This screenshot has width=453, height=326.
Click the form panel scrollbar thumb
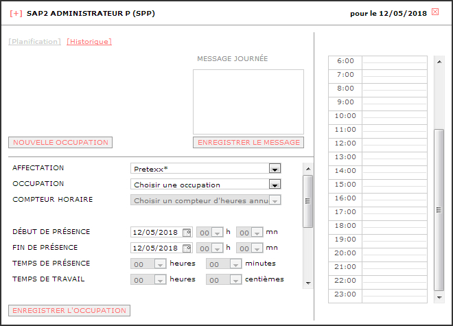coord(308,201)
